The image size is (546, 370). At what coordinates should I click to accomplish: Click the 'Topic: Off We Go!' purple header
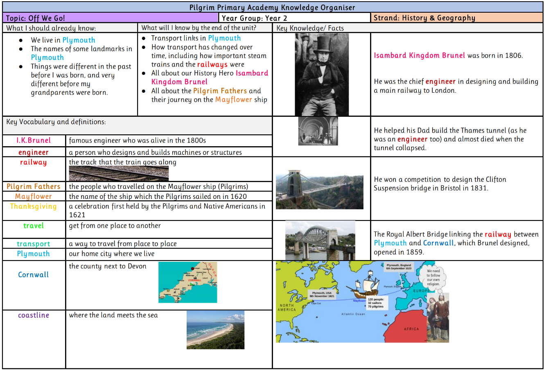coord(111,18)
